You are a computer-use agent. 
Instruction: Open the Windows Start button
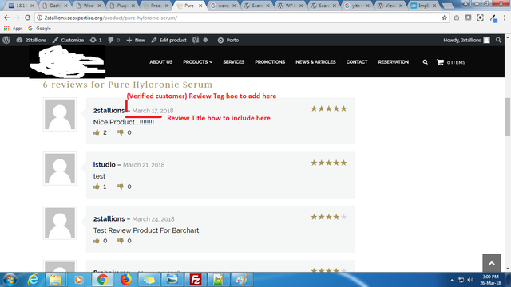click(10, 280)
